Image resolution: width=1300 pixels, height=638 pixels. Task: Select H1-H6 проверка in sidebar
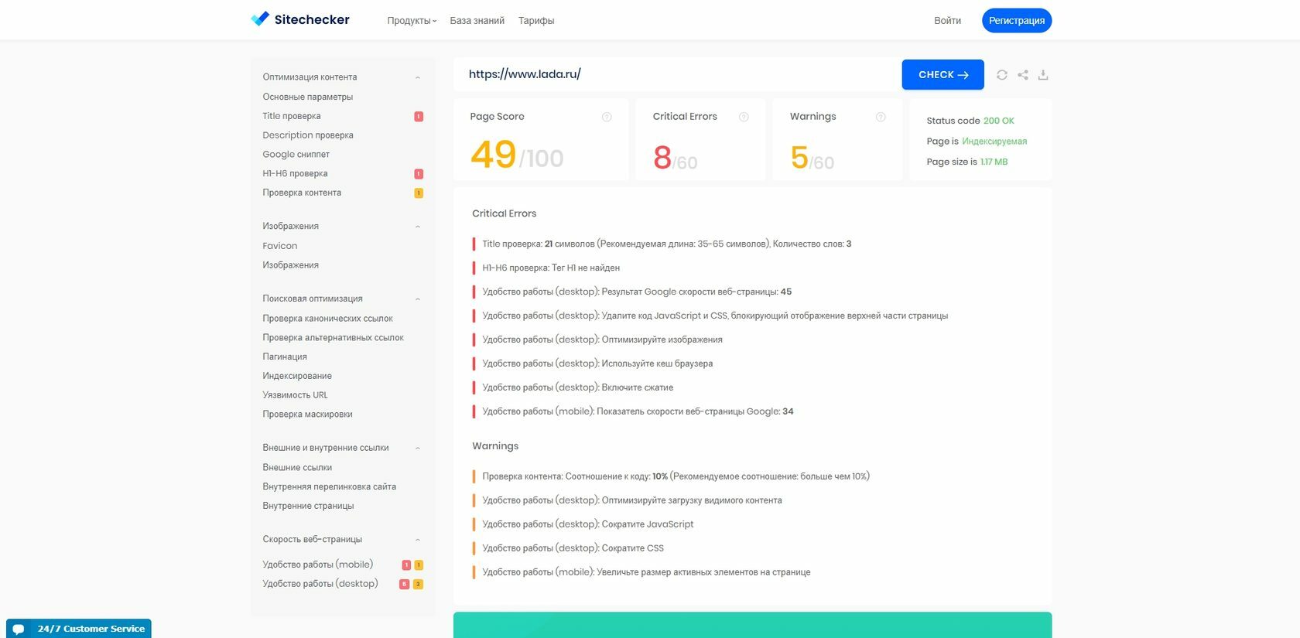[295, 174]
